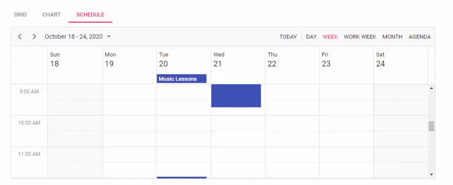Image resolution: width=453 pixels, height=185 pixels.
Task: Switch to MONTH view
Action: (x=392, y=37)
